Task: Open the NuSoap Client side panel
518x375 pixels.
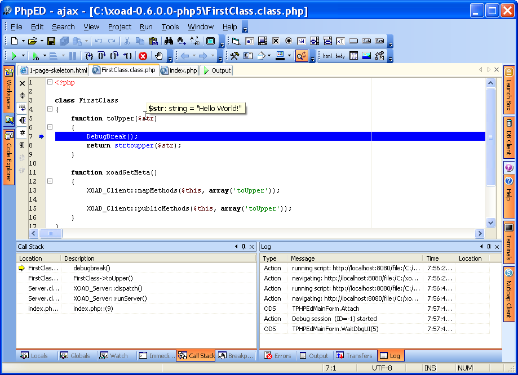Action: click(x=509, y=294)
